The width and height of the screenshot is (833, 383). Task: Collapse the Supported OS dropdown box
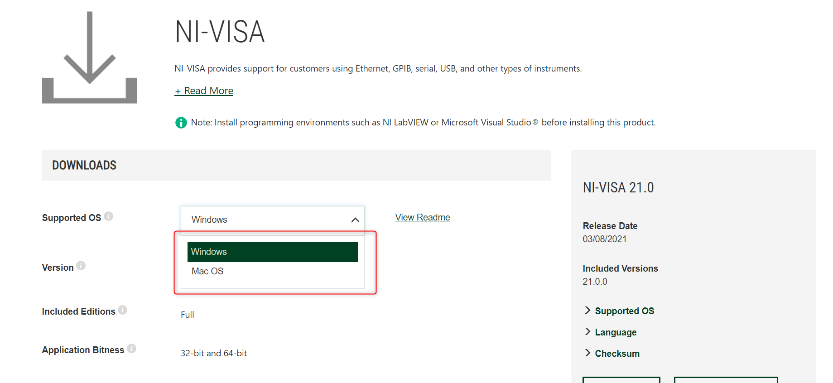click(273, 220)
